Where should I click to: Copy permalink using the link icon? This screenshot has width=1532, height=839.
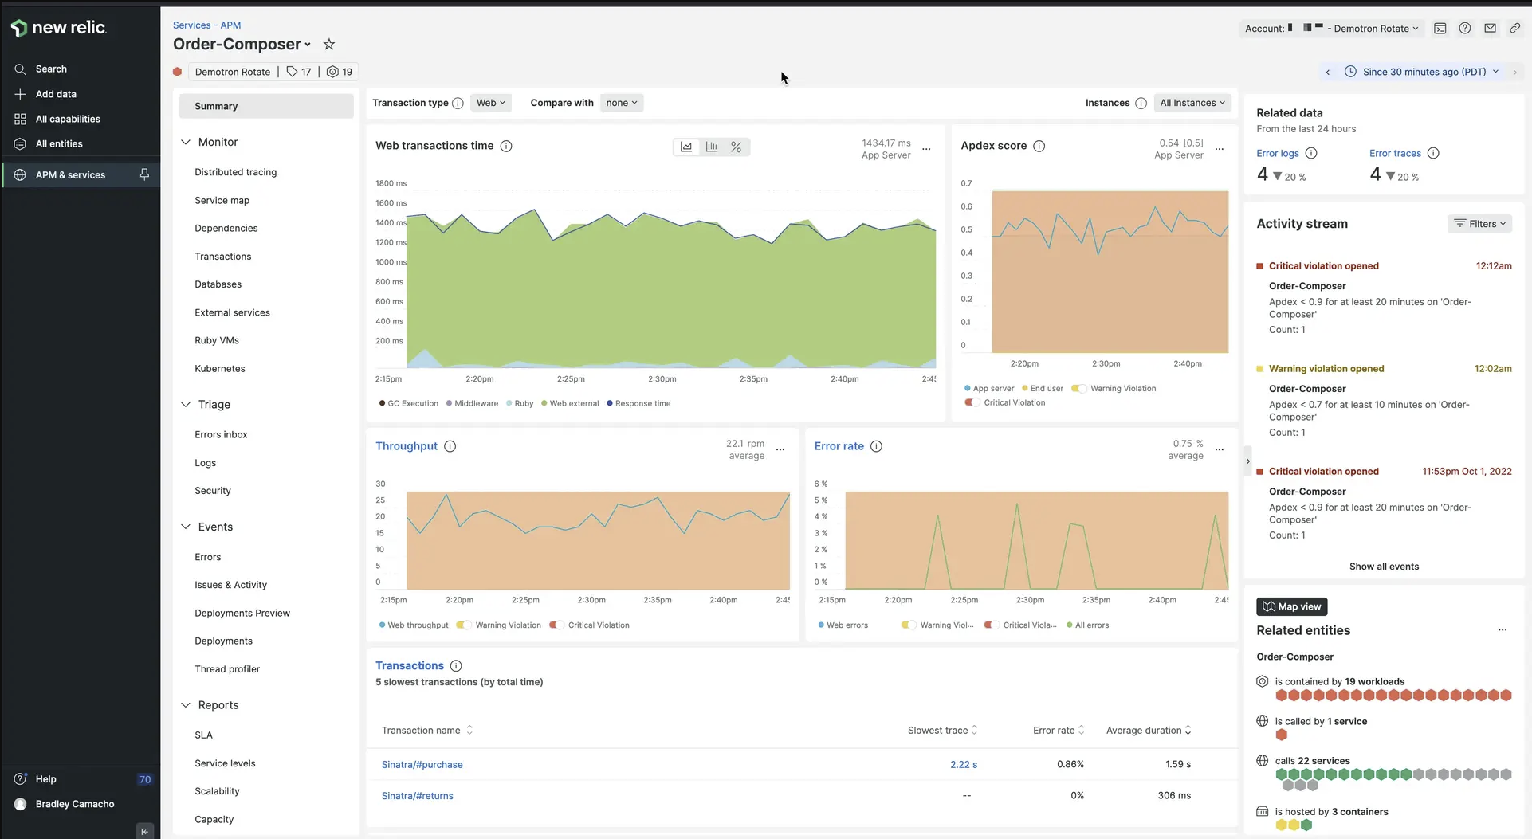point(1515,28)
